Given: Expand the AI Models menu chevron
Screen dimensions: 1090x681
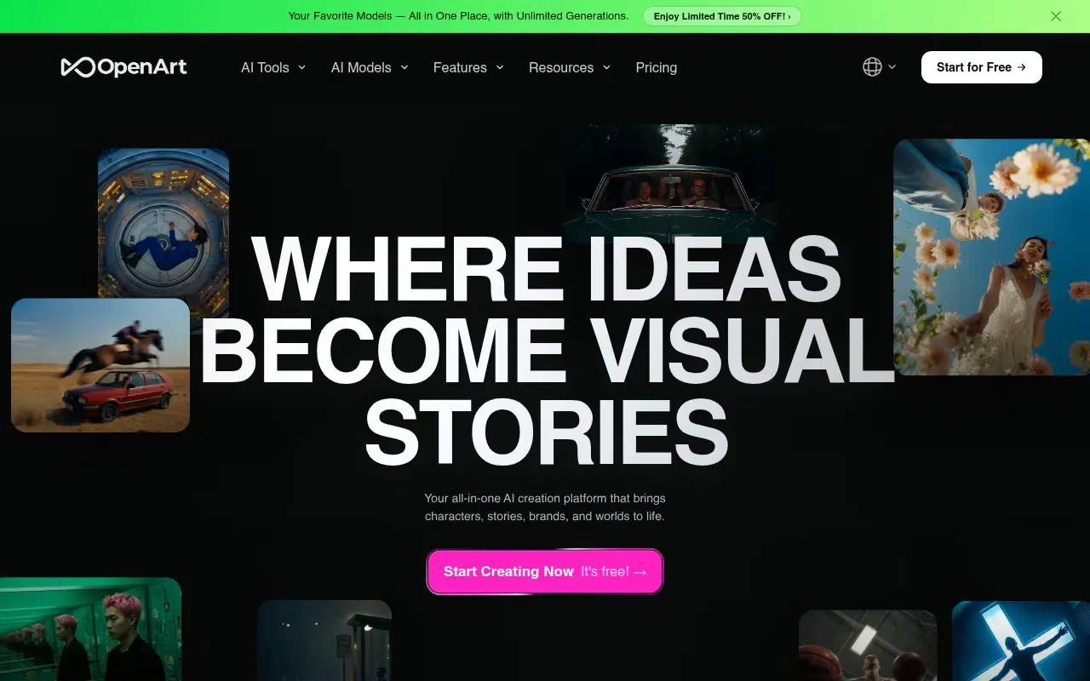Looking at the screenshot, I should point(404,67).
